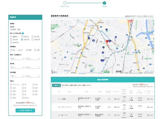Click the この条件で検索する search button
Image resolution: width=167 pixels, height=119 pixels.
point(25,110)
